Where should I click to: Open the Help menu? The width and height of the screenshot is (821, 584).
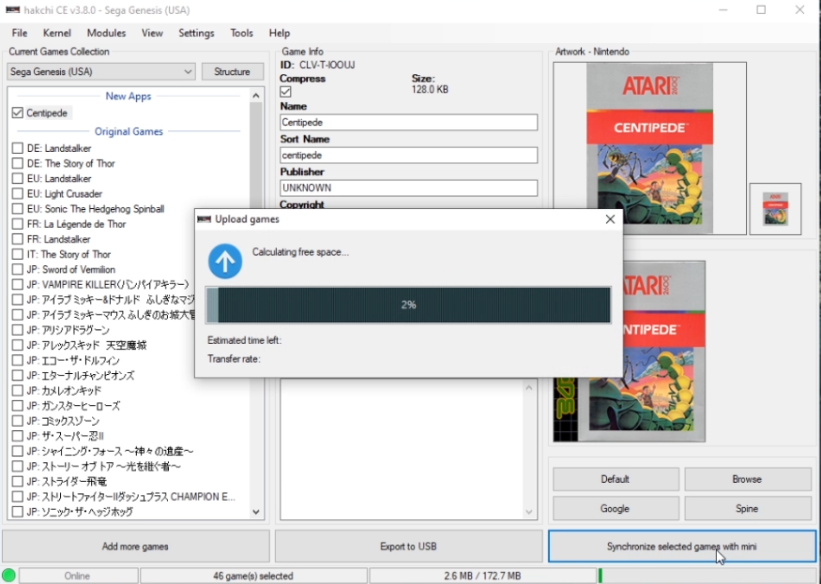(280, 33)
